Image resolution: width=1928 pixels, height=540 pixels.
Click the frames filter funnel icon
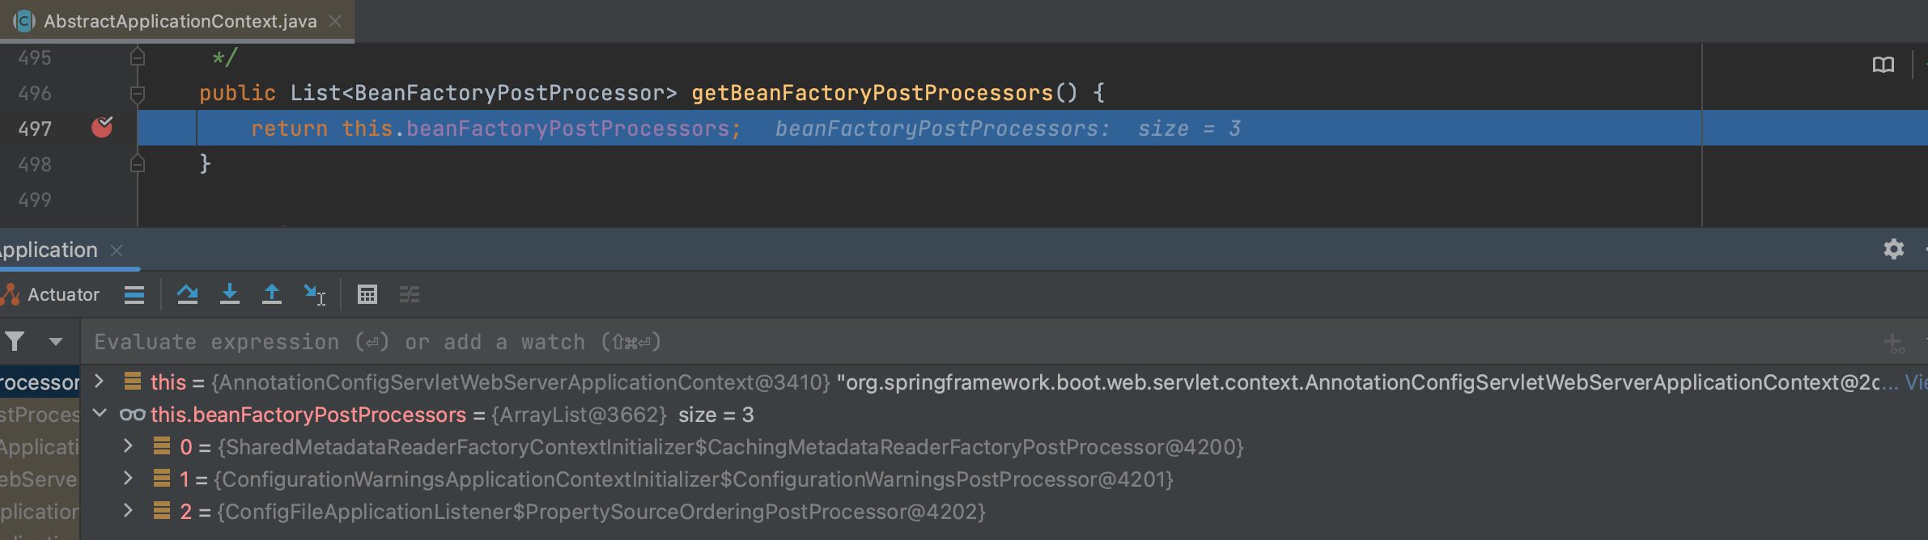pyautogui.click(x=15, y=342)
